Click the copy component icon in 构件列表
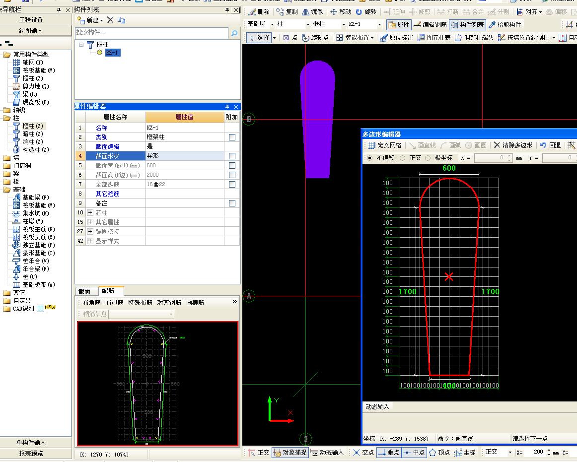The width and height of the screenshot is (577, 462). click(x=122, y=20)
